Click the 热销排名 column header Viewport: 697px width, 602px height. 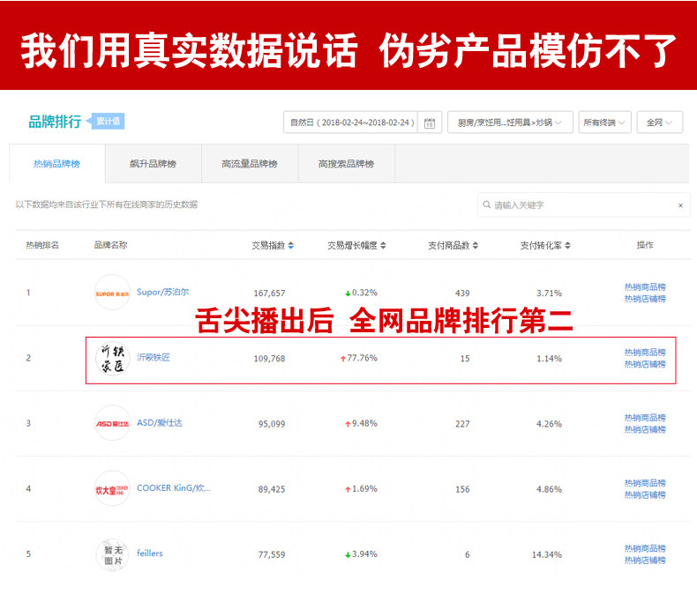point(42,245)
